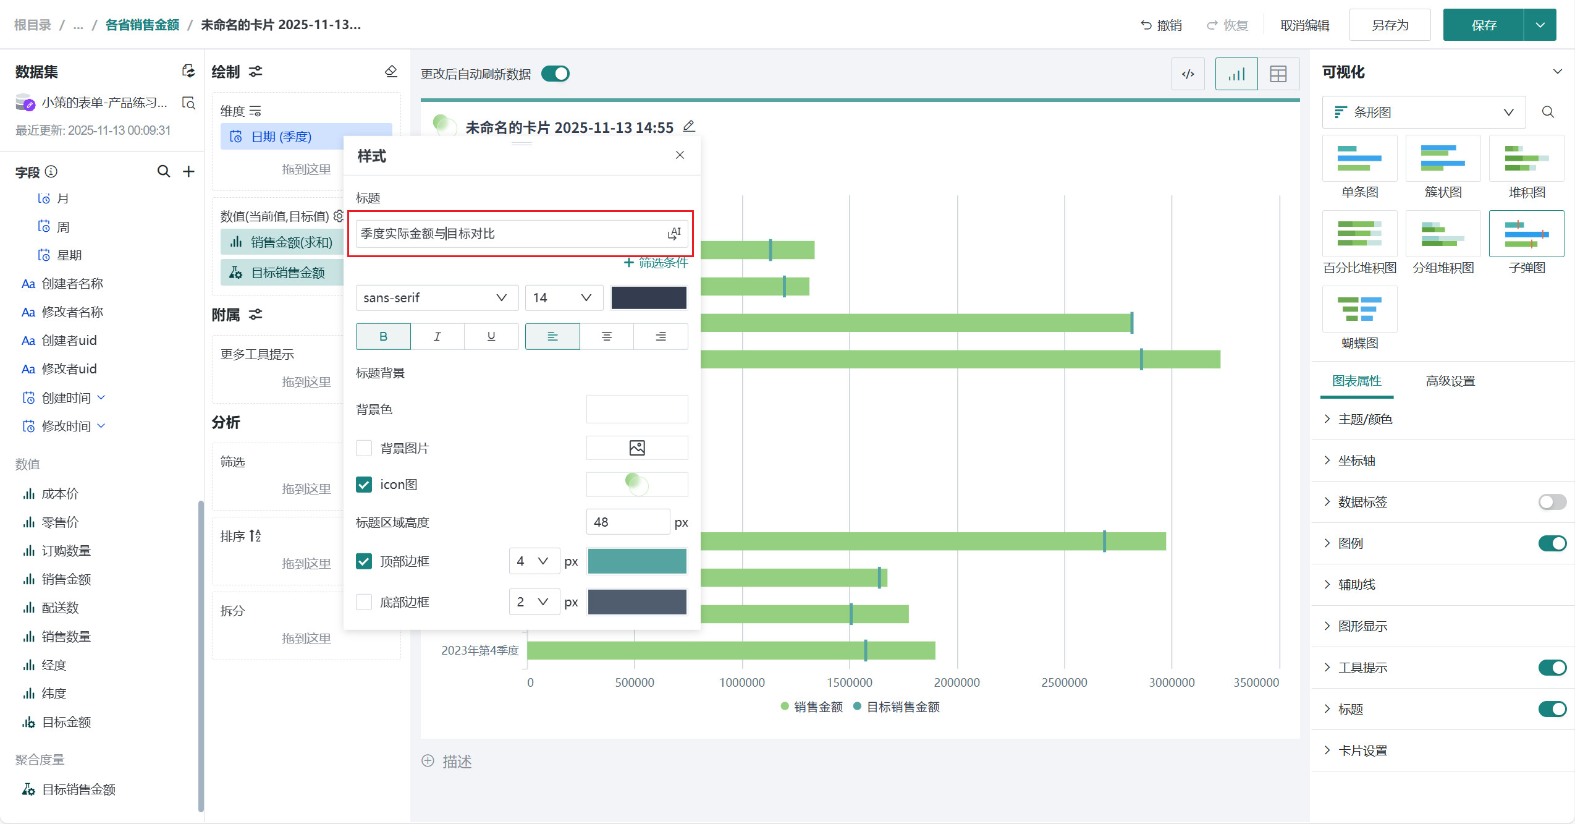Select the 蝴蝶图 chart type thumbnail
Image resolution: width=1575 pixels, height=824 pixels.
tap(1359, 310)
